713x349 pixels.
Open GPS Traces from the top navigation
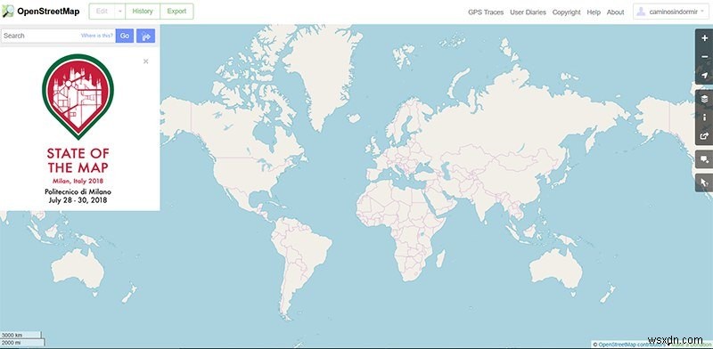(486, 12)
